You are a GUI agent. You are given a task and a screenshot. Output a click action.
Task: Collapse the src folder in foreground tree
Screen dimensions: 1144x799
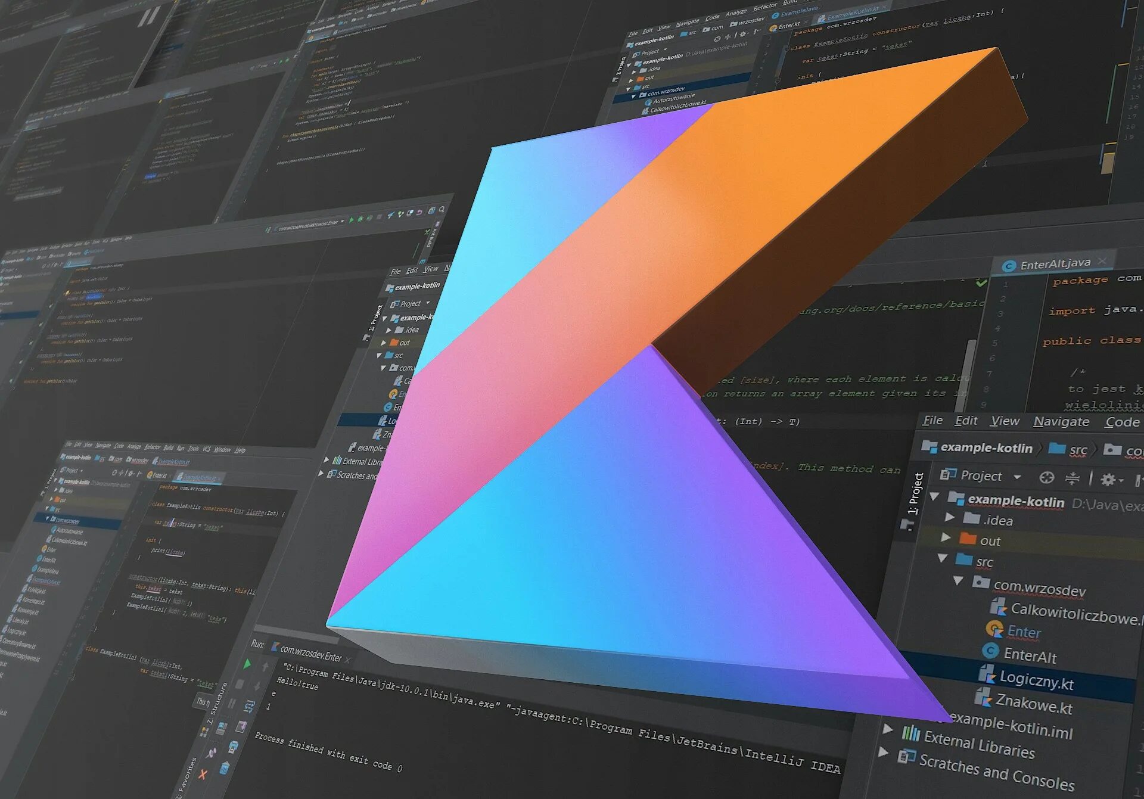click(942, 558)
